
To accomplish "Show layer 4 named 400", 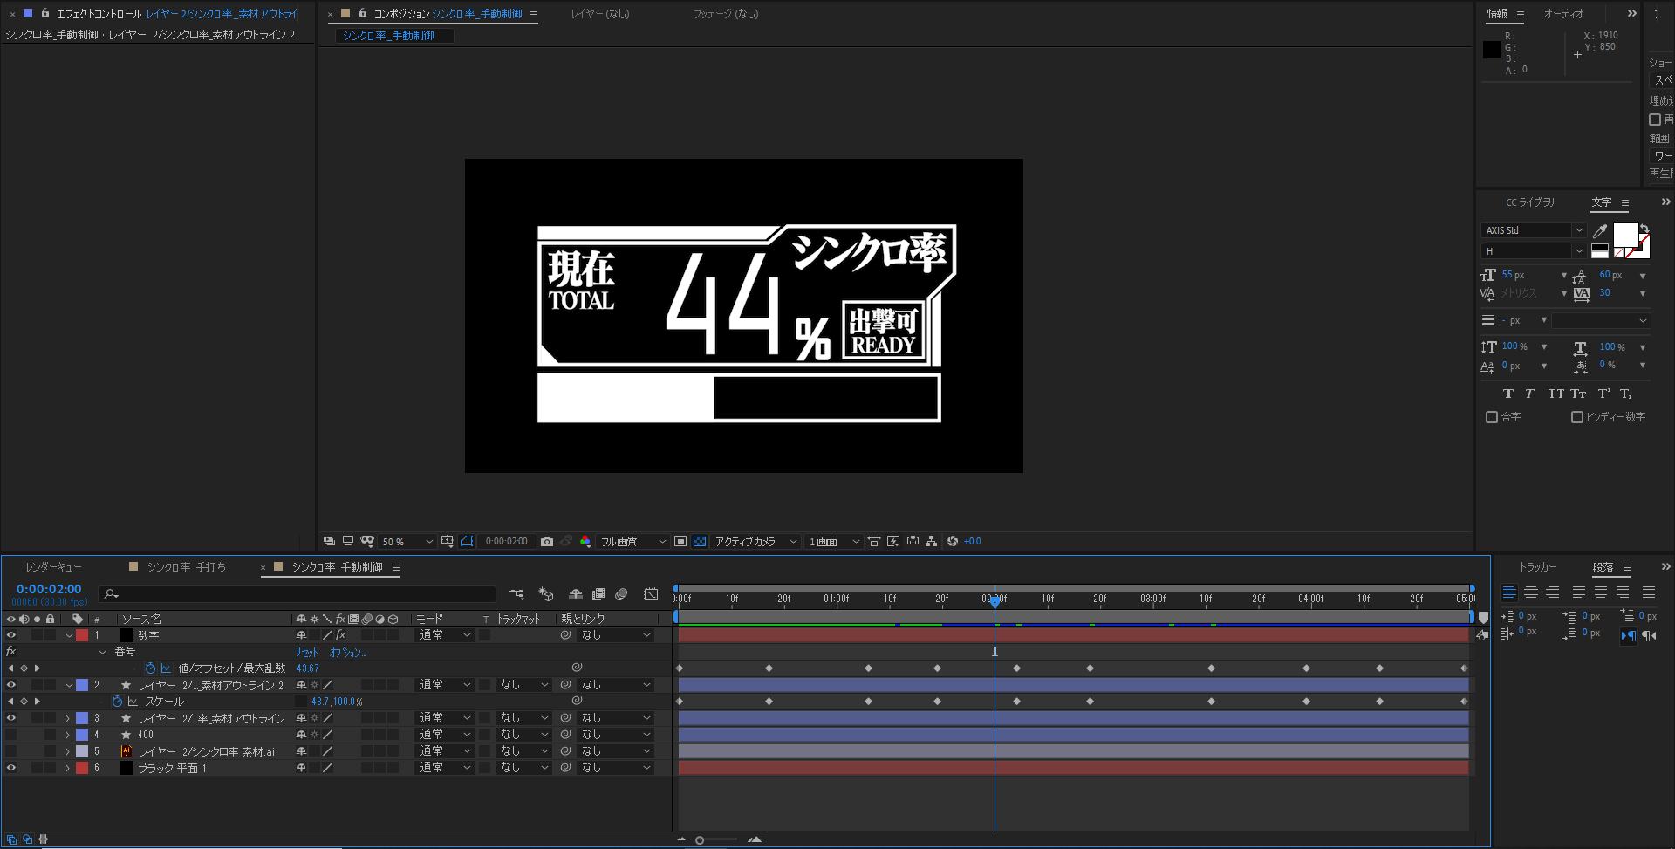I will tap(11, 735).
